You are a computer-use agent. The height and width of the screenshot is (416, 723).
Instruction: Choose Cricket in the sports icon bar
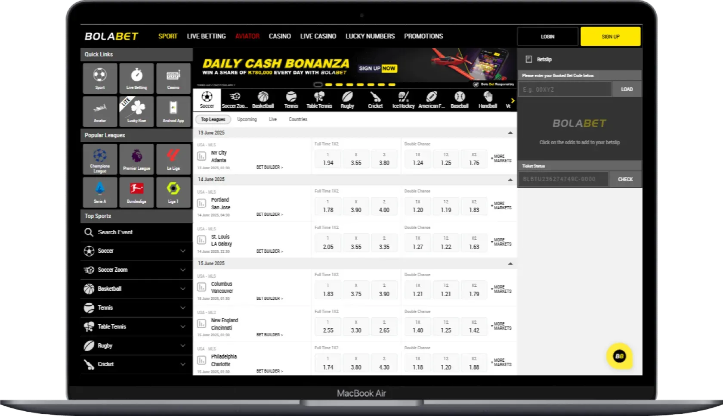[x=375, y=100]
